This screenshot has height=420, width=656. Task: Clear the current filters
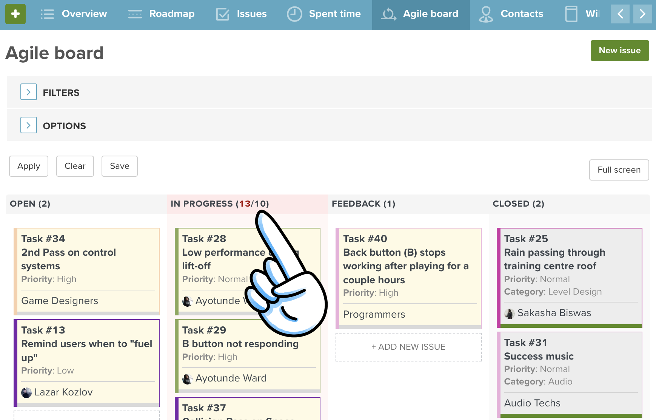[x=75, y=166]
